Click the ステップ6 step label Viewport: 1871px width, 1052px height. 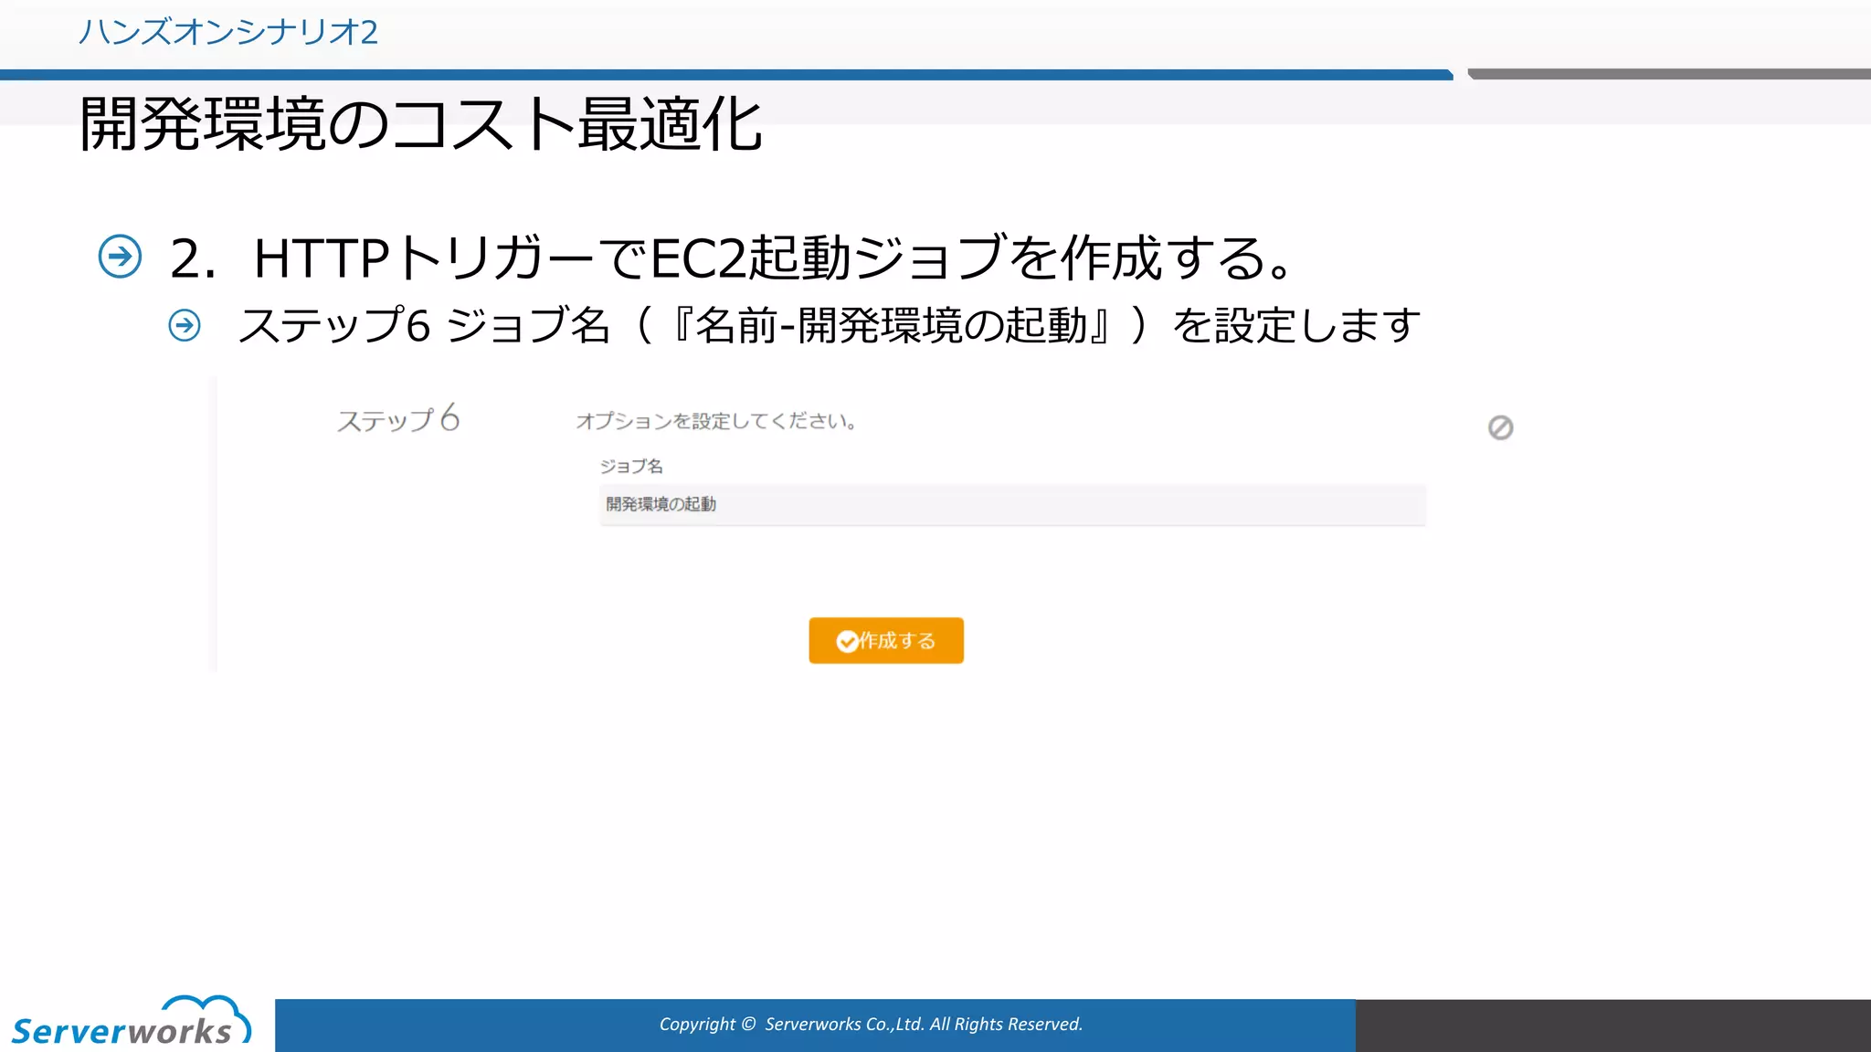[x=398, y=419]
